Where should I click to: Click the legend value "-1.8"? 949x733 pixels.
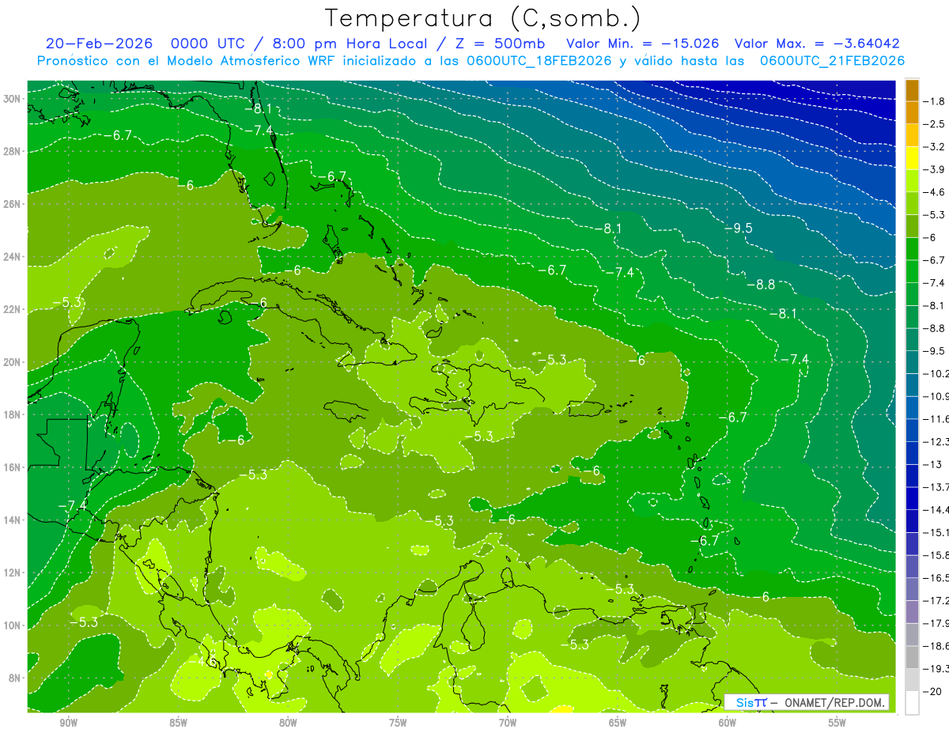click(936, 101)
